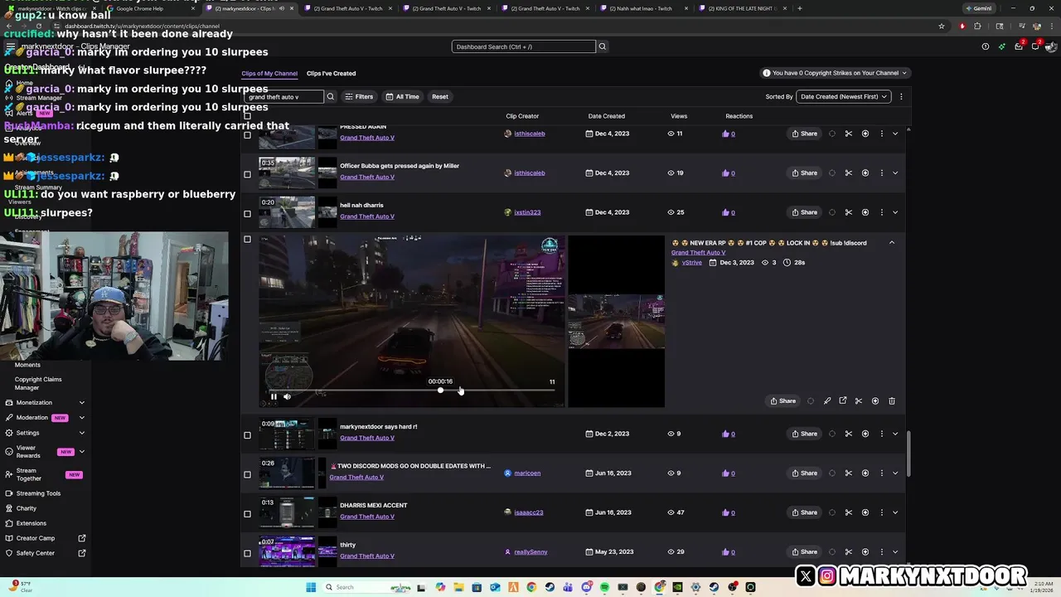Tick the checkbox for the expanded 'NEW ERA RP' clip

coord(247,240)
